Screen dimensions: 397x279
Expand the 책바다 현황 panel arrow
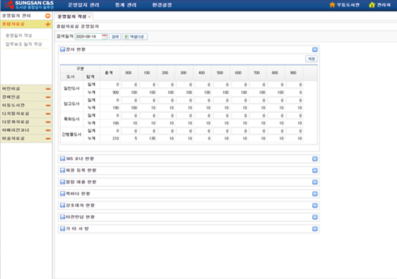[314, 193]
